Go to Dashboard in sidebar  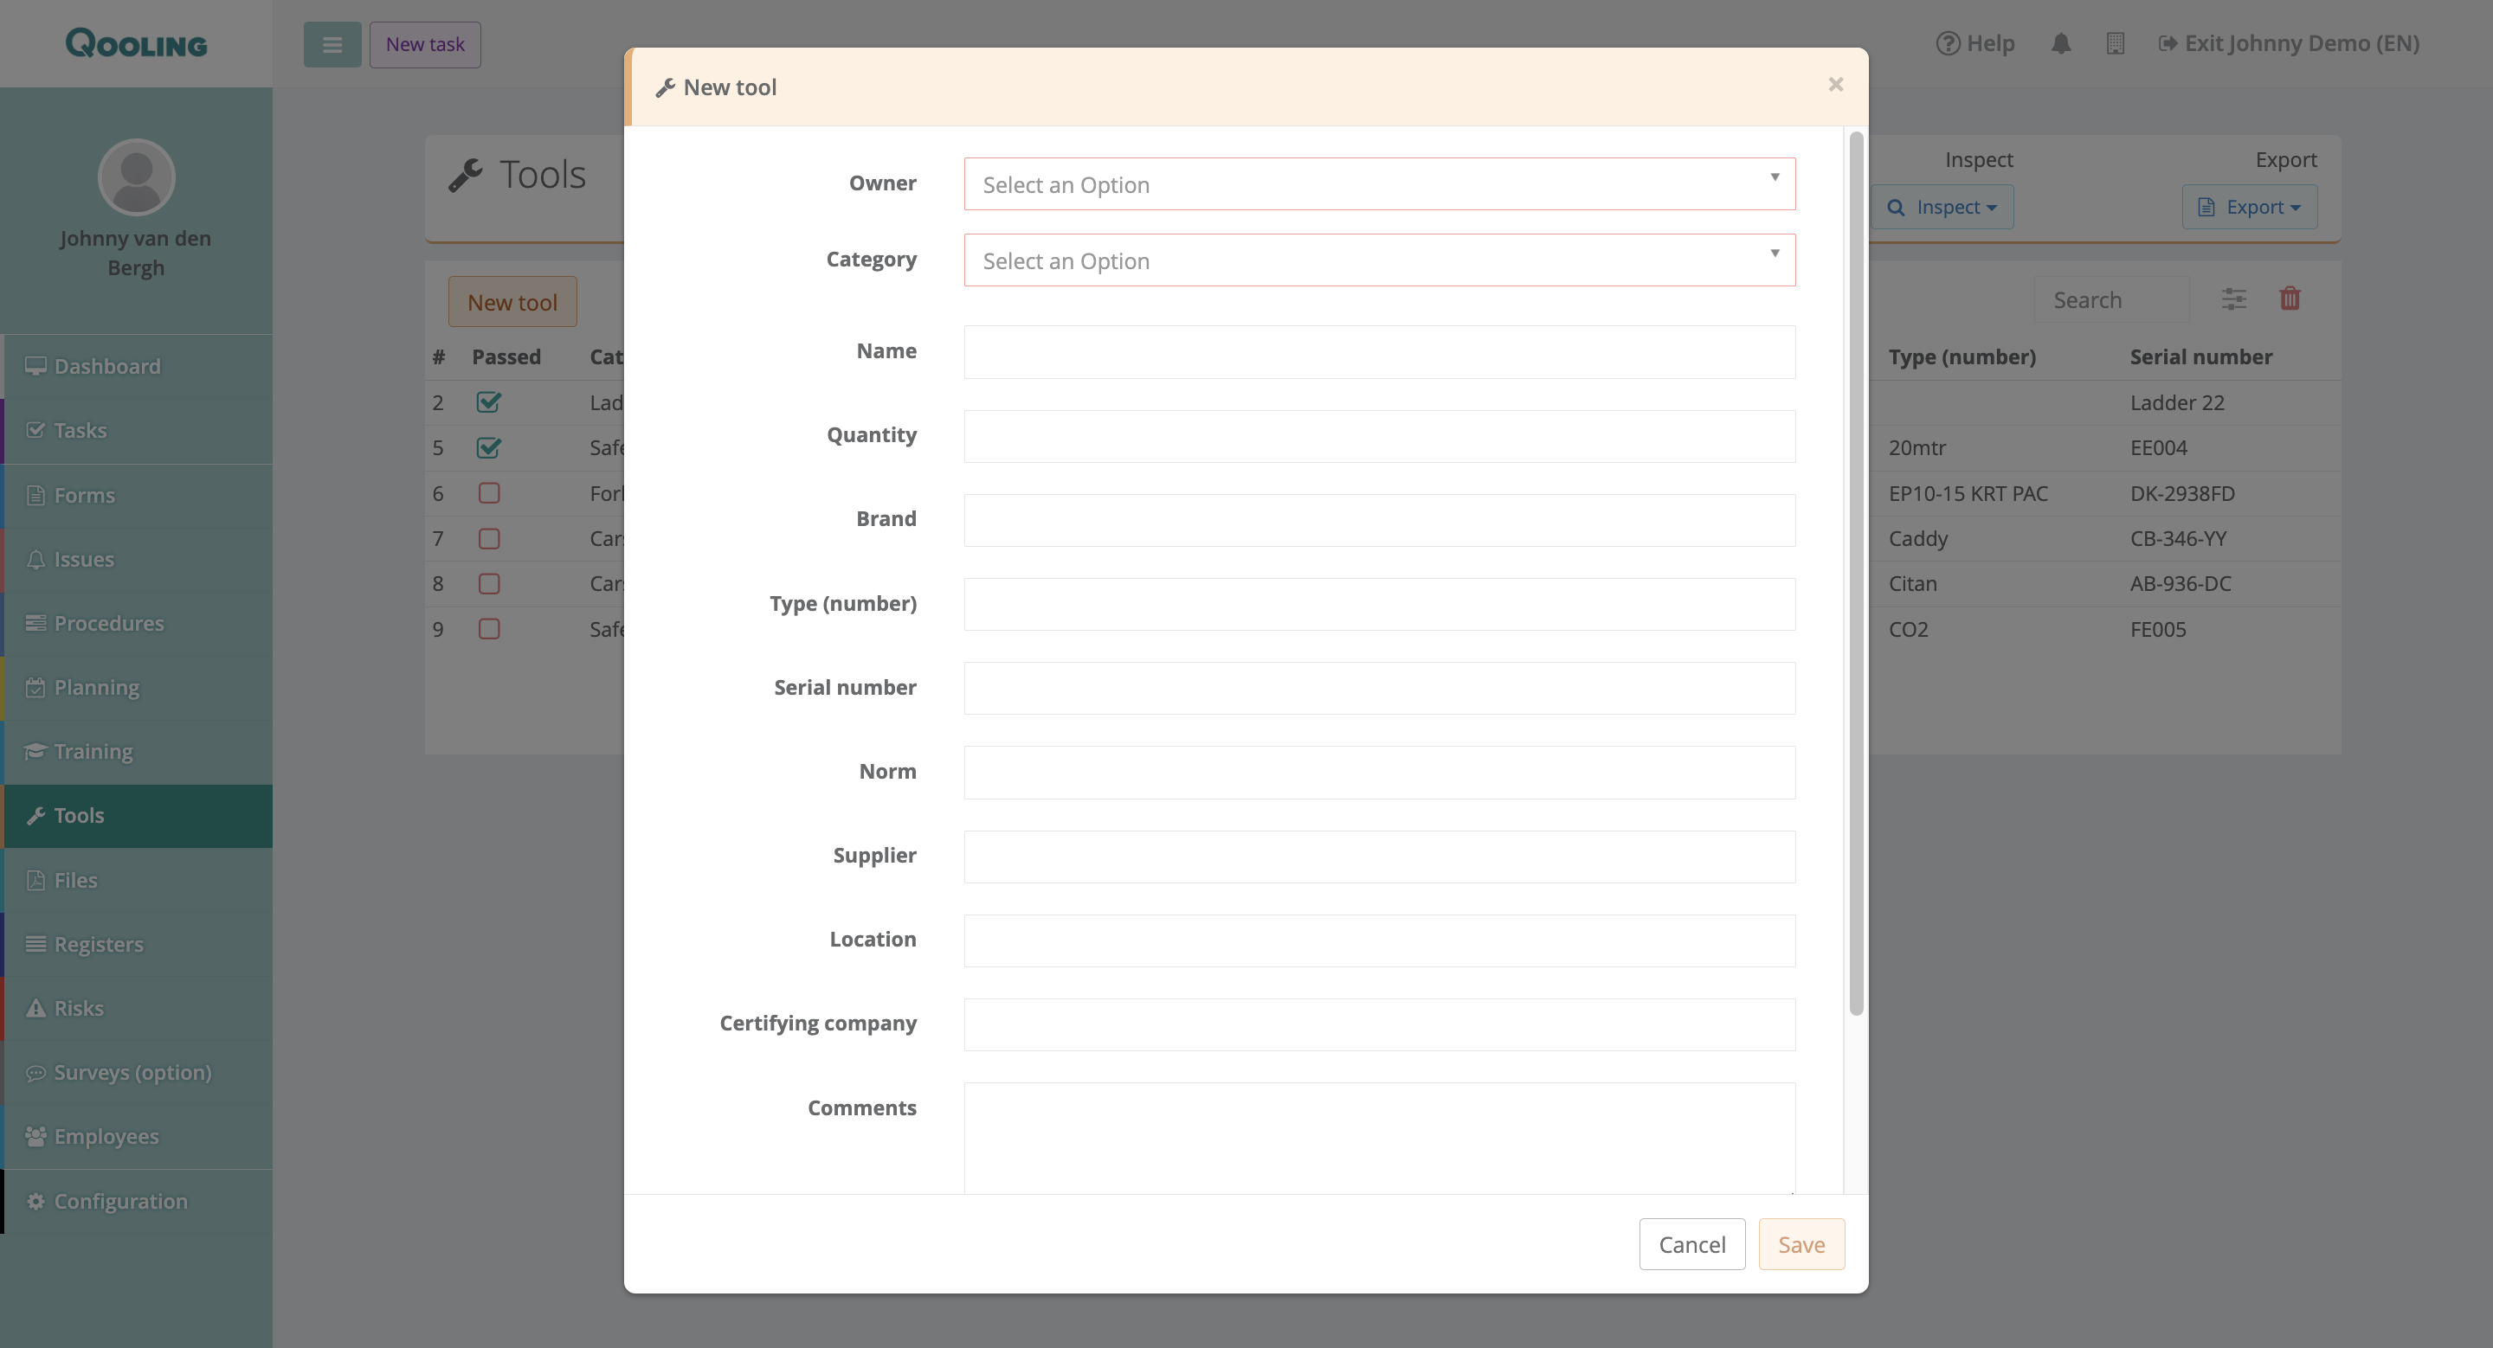(x=106, y=367)
